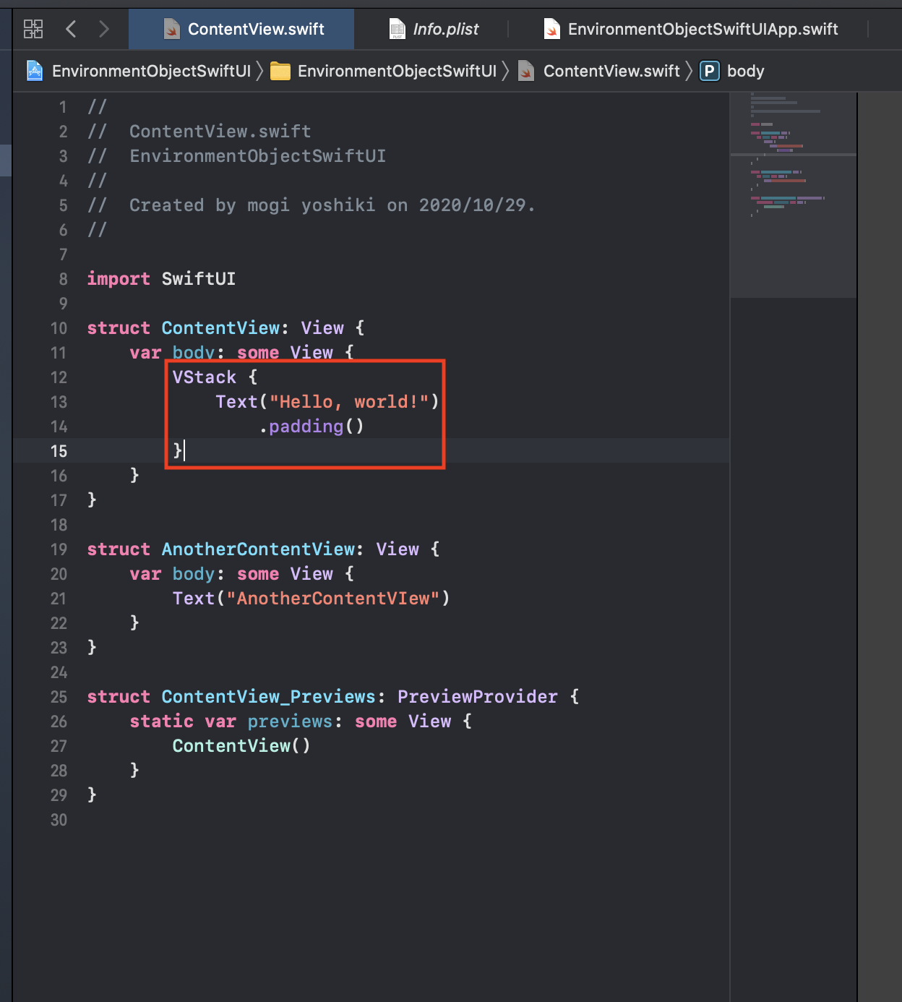Image resolution: width=902 pixels, height=1002 pixels.
Task: Click the body property on line 20
Action: [194, 574]
